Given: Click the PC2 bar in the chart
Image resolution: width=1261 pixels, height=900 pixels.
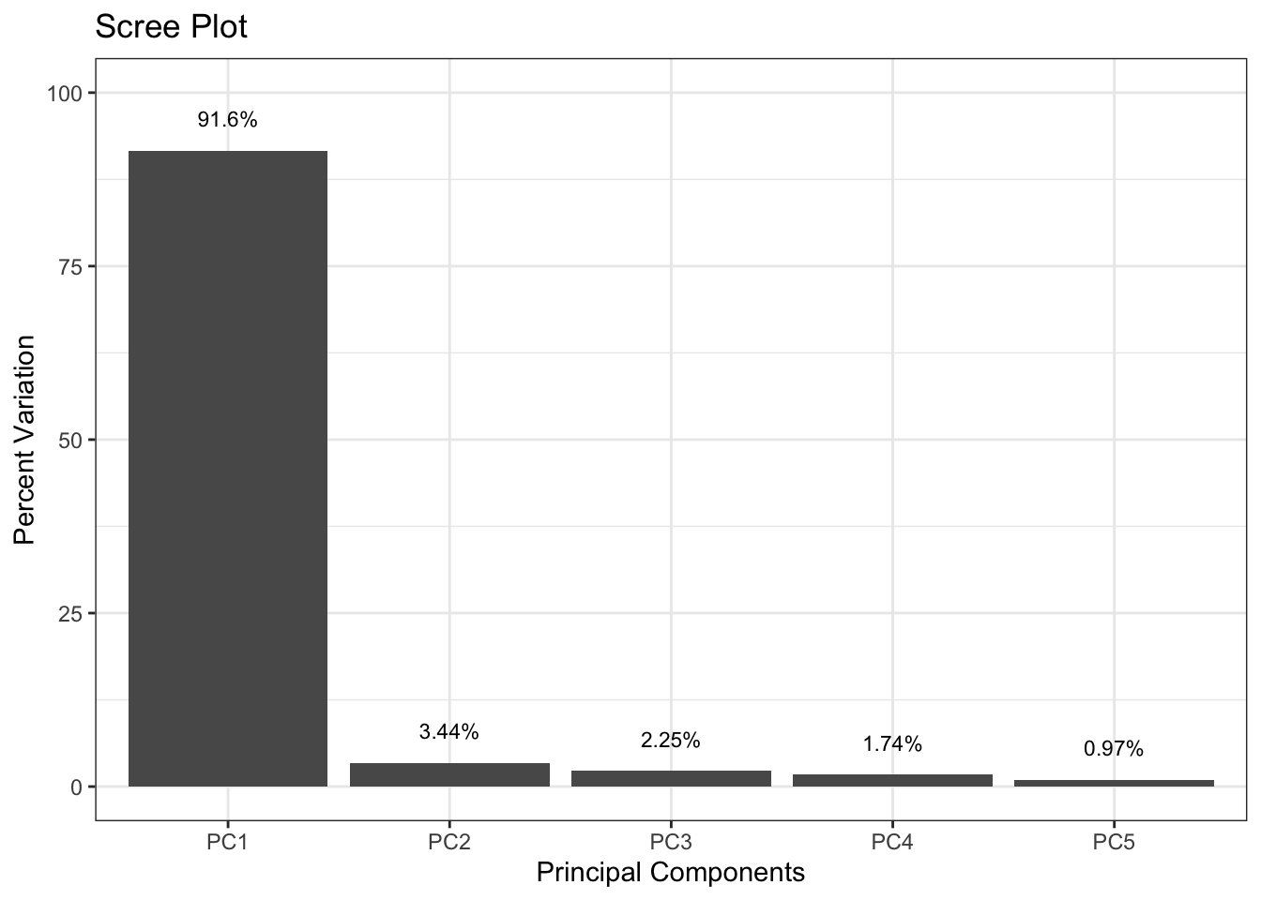Looking at the screenshot, I should tap(449, 775).
